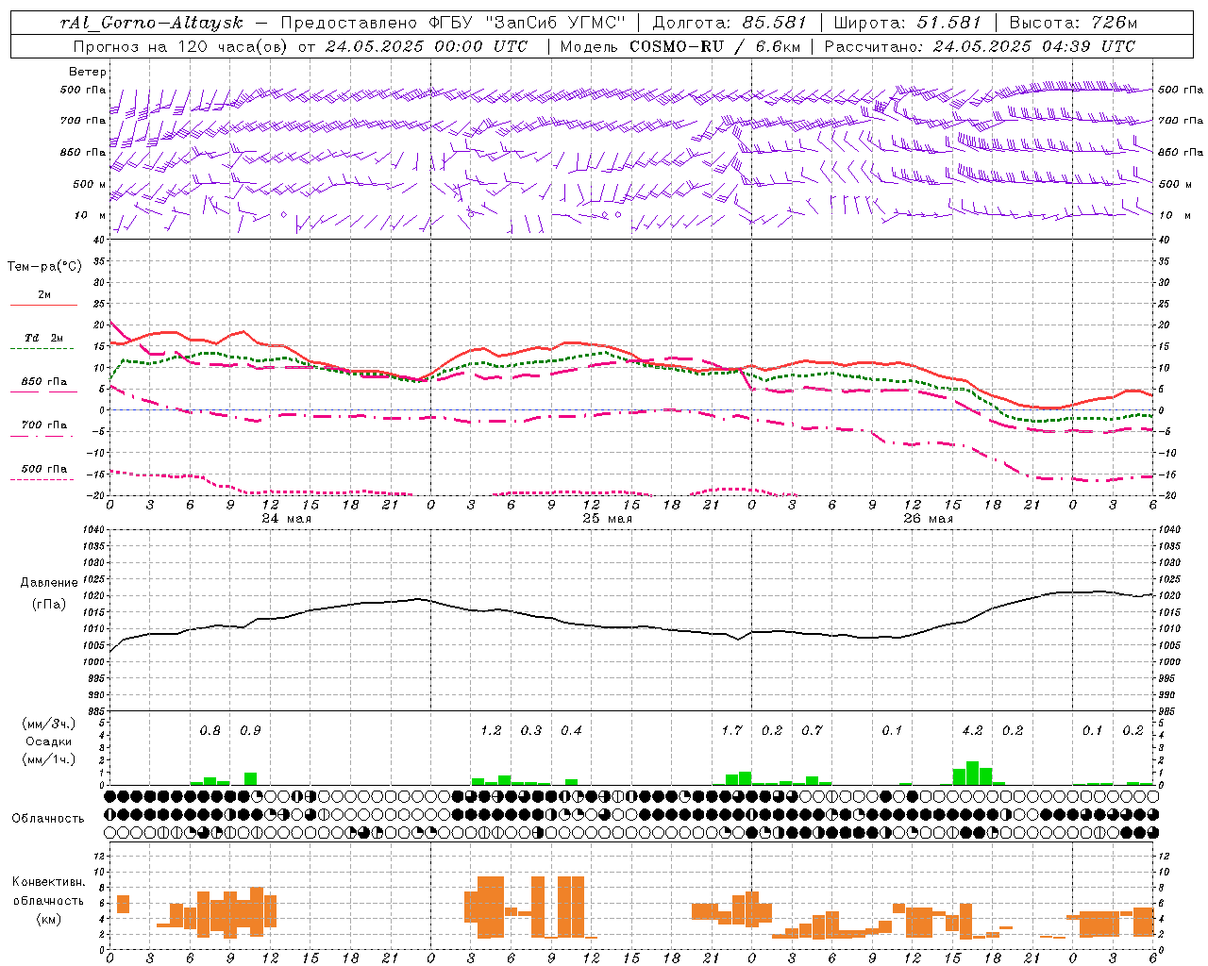
Task: Click the Ветер wind panel label
Action: pyautogui.click(x=88, y=72)
